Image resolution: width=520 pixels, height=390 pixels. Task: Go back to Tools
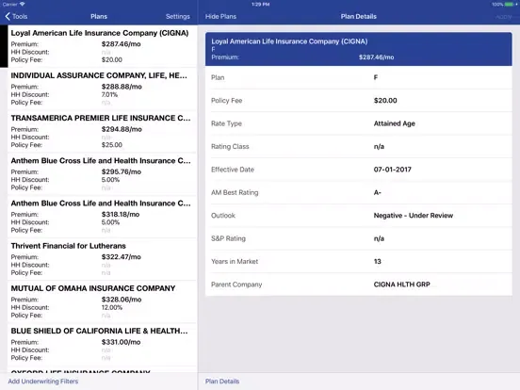click(x=16, y=16)
